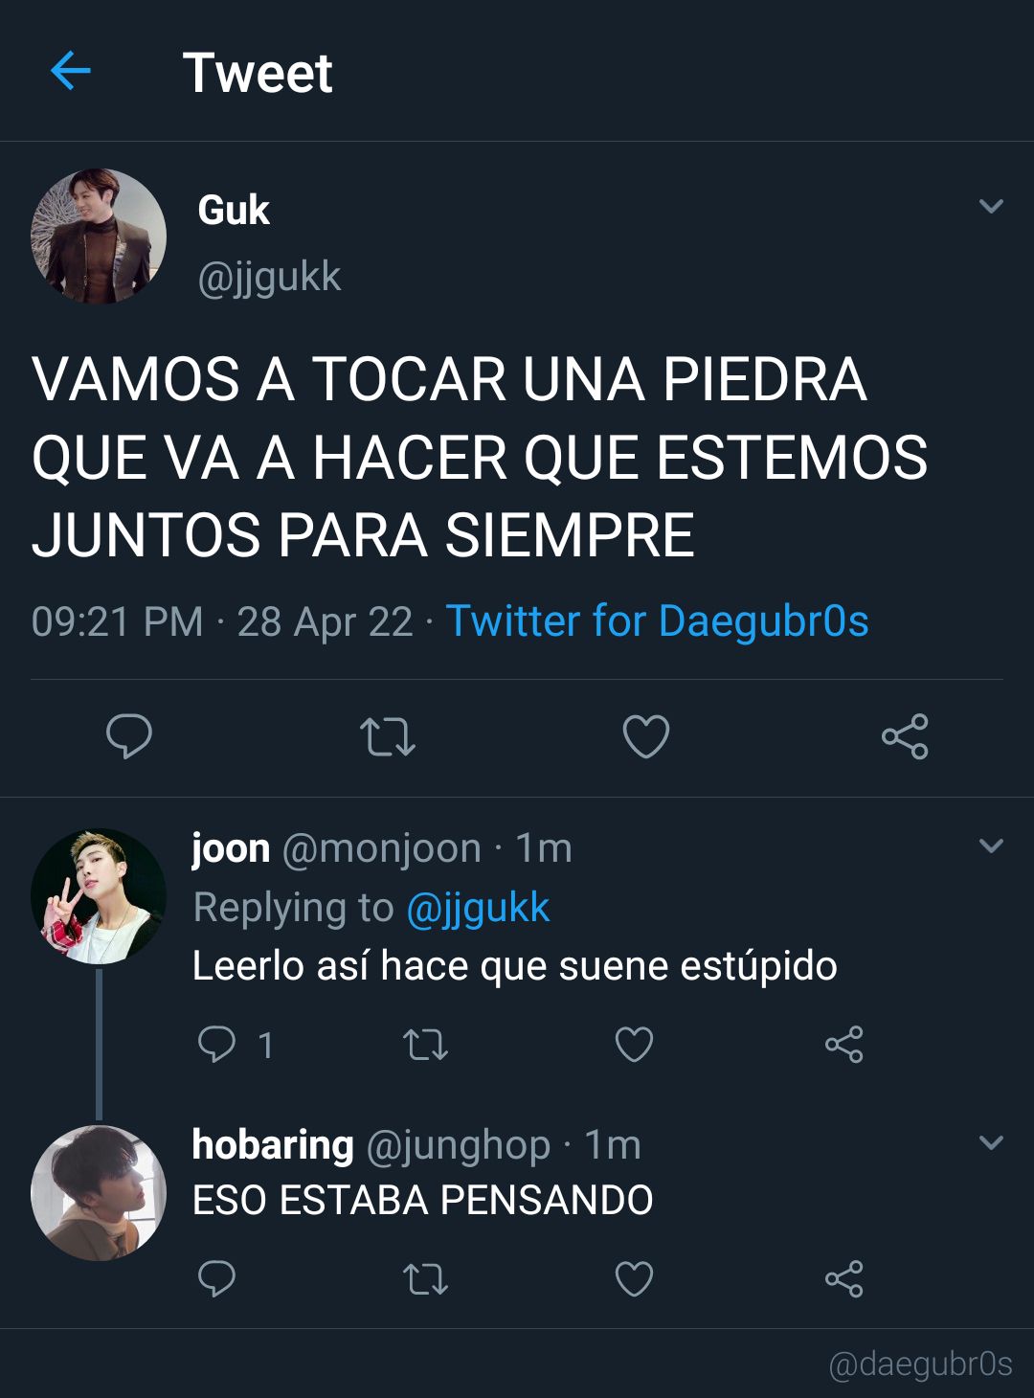Share hobaring's reply
Viewport: 1034px width, 1398px height.
pos(844,1279)
